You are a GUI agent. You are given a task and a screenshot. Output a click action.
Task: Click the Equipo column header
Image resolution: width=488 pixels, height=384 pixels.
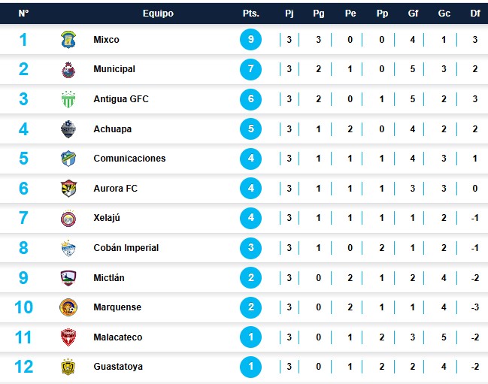click(158, 14)
